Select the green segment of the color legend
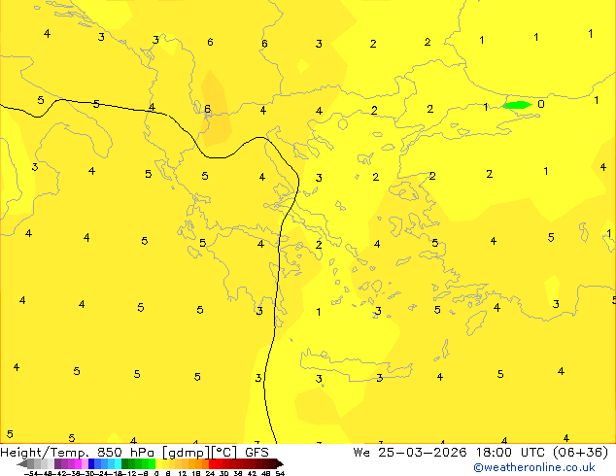This screenshot has height=476, width=616. (x=136, y=463)
